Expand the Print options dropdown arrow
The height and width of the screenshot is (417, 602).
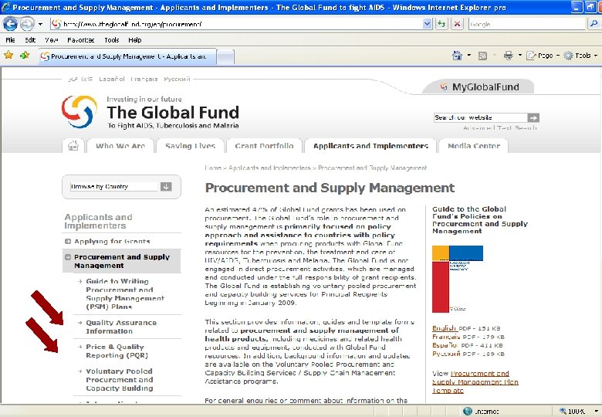pyautogui.click(x=520, y=56)
